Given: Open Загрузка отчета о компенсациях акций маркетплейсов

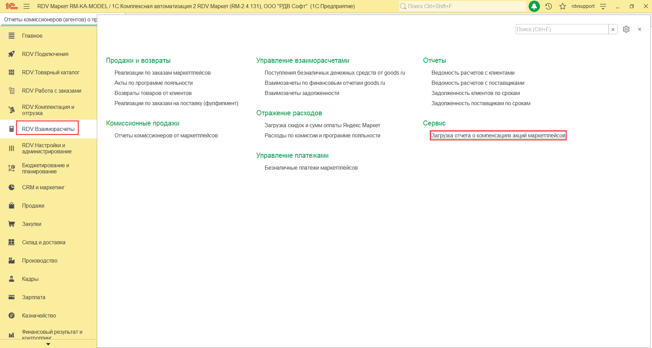Looking at the screenshot, I should point(498,135).
